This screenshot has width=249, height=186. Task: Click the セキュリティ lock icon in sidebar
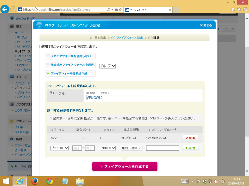click(x=12, y=121)
